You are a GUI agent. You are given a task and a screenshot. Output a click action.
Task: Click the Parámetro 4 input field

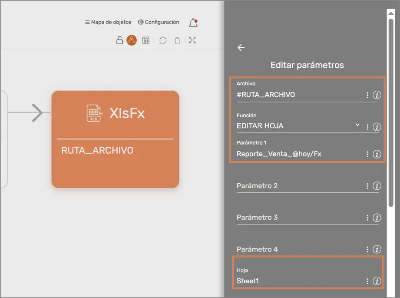[300, 249]
